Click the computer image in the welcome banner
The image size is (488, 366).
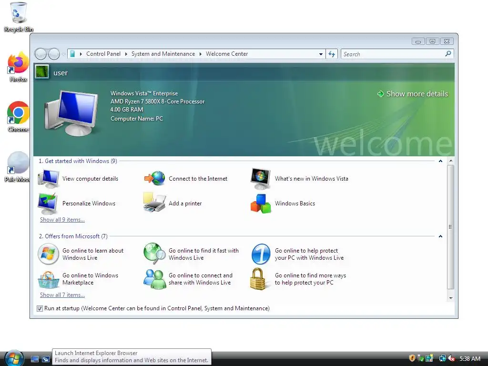71,113
